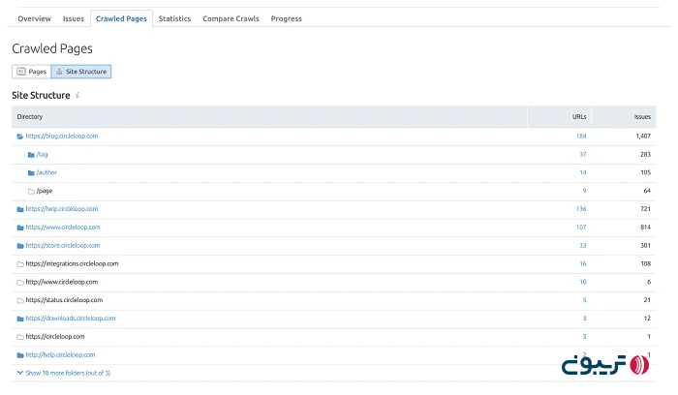Viewport: 678px width, 395px height.
Task: Select the Site Structure view button
Action: (x=81, y=72)
